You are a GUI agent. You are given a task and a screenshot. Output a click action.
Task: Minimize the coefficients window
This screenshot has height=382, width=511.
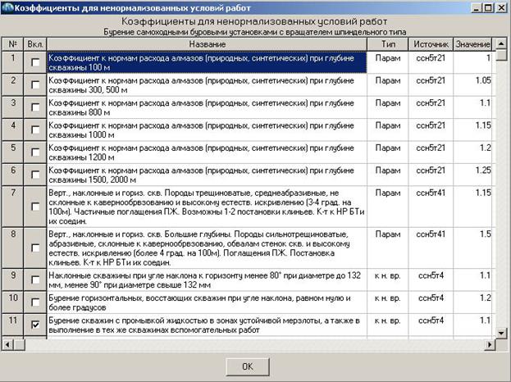pos(476,7)
